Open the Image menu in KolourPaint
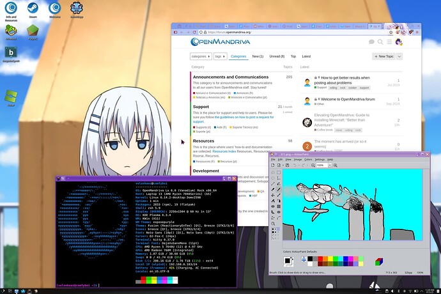This screenshot has height=294, width=441. pyautogui.click(x=298, y=160)
